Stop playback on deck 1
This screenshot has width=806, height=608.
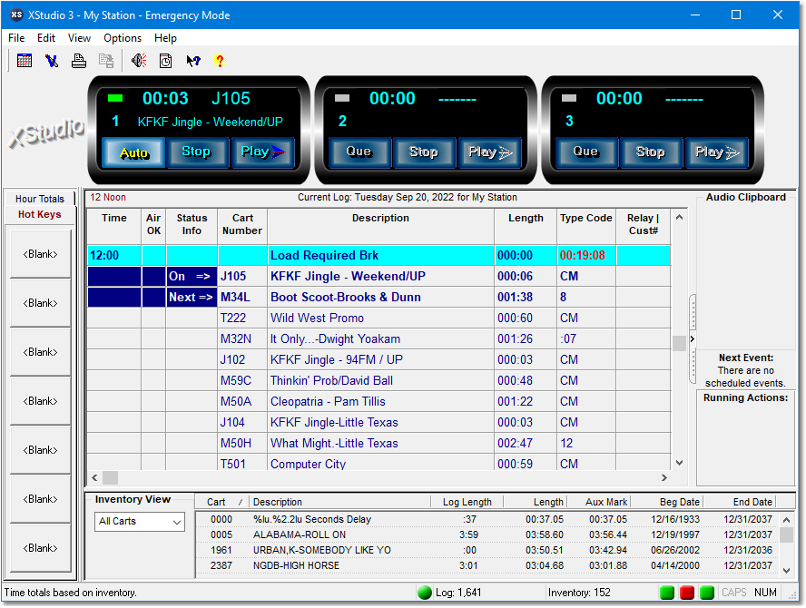point(196,152)
